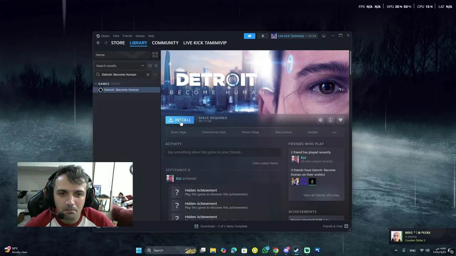Screen dimensions: 456x256
Task: Switch to the LIBRARY tab
Action: [138, 43]
